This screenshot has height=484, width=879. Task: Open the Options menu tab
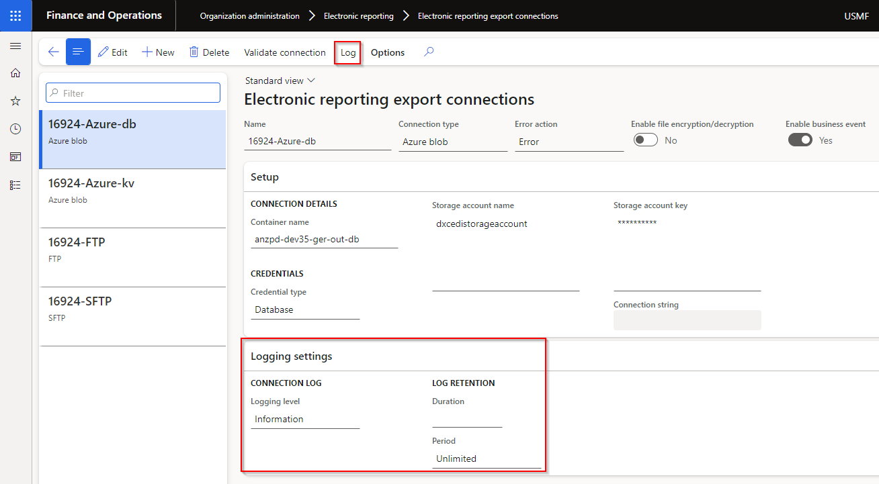pos(388,52)
